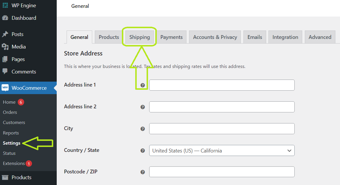Screen dimensions: 340x185
Task: Switch to the Emails tab
Action: click(x=254, y=37)
